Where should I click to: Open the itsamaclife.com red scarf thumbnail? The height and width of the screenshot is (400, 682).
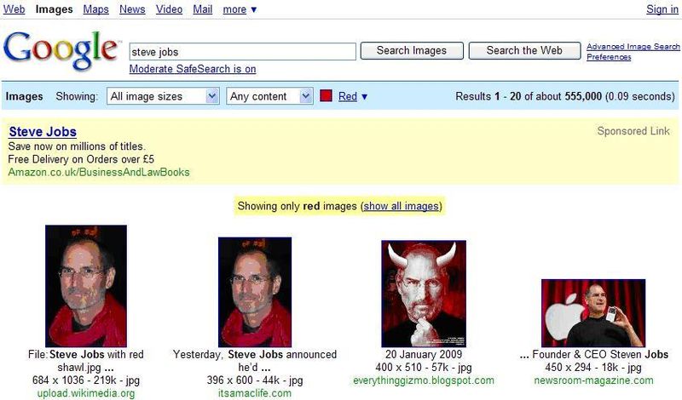click(x=255, y=292)
